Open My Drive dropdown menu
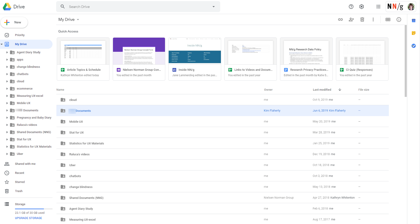Image resolution: width=420 pixels, height=224 pixels. pyautogui.click(x=69, y=19)
